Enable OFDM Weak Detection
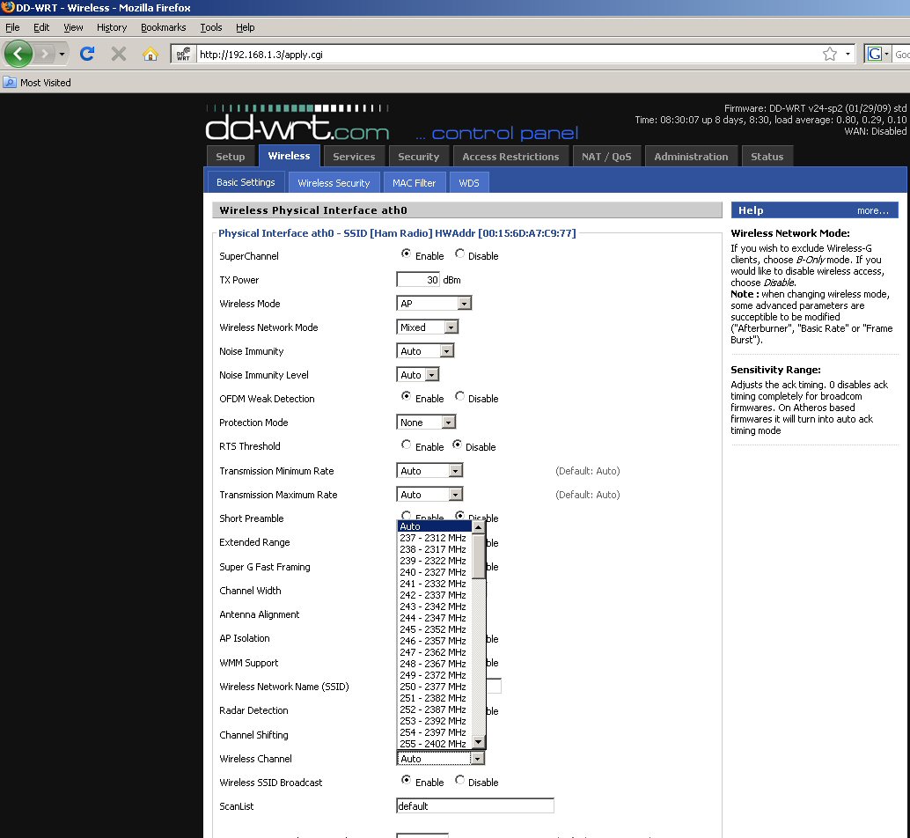The width and height of the screenshot is (910, 838). [x=406, y=396]
